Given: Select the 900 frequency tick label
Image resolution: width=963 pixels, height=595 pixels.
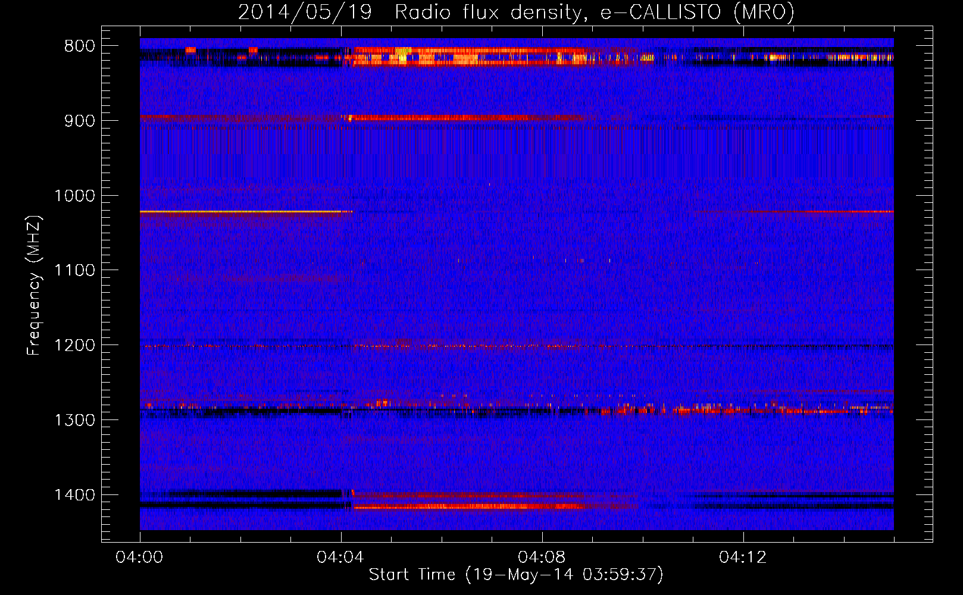Looking at the screenshot, I should click(80, 121).
